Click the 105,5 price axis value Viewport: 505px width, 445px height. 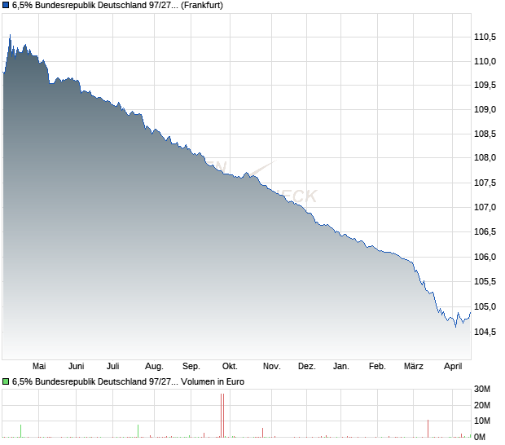pos(485,282)
